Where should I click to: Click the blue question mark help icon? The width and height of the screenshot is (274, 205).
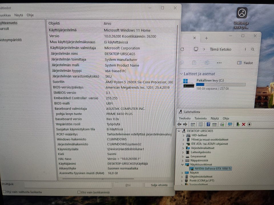point(208,124)
